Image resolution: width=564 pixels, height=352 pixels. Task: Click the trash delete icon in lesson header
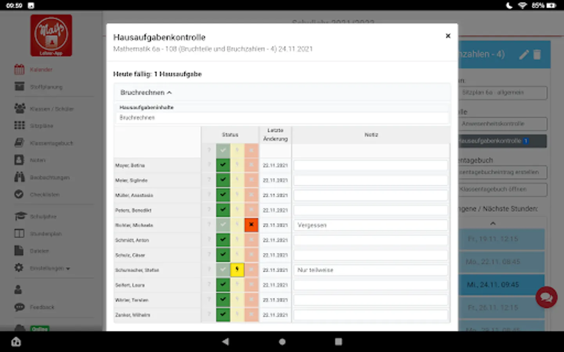point(537,54)
